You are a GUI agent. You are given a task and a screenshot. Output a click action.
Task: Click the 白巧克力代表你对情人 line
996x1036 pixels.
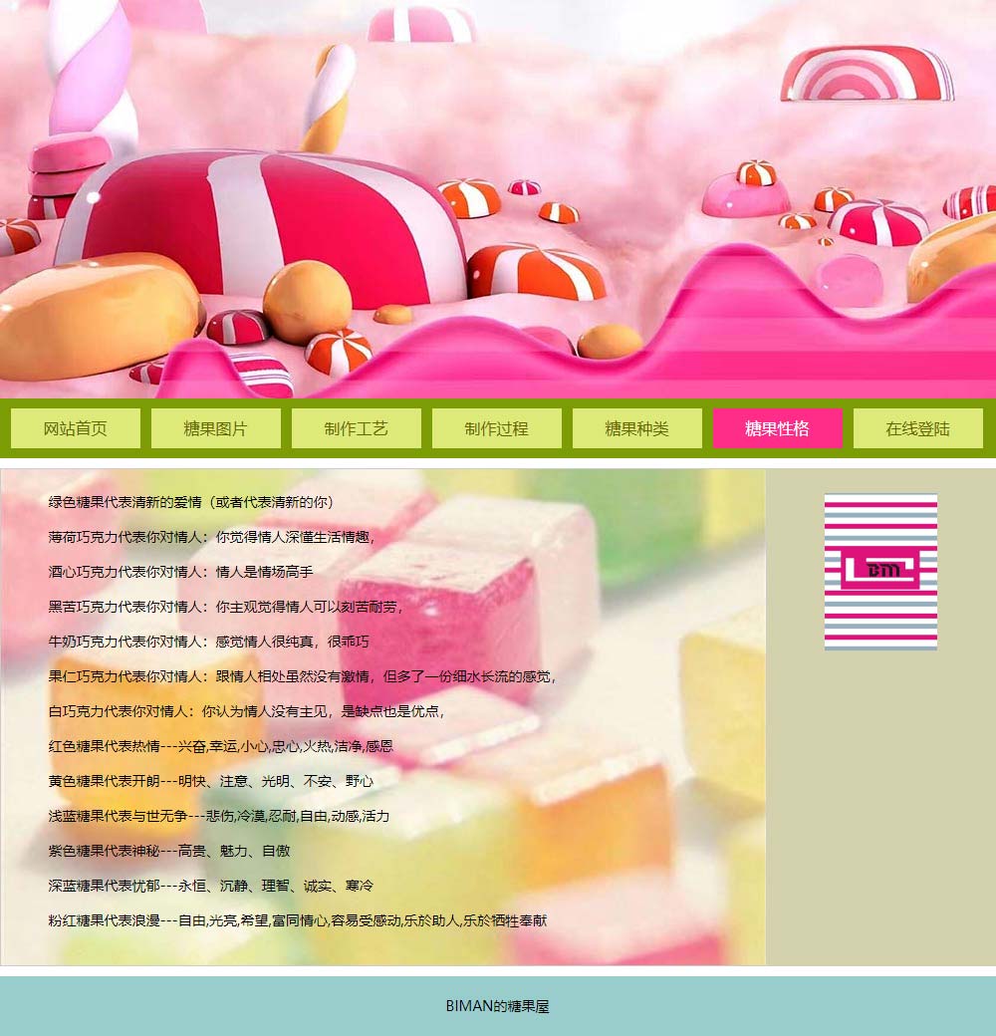coord(246,711)
